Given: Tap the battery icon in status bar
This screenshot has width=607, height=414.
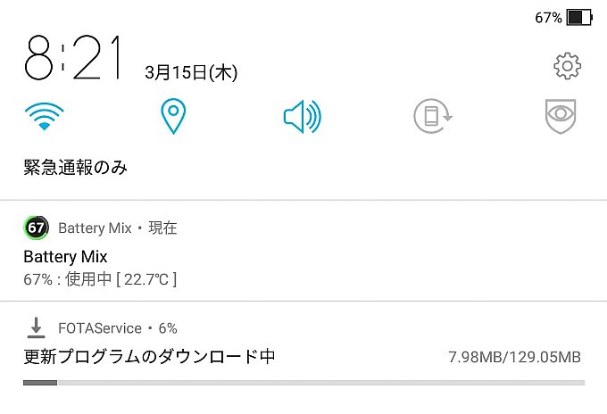Looking at the screenshot, I should point(579,18).
